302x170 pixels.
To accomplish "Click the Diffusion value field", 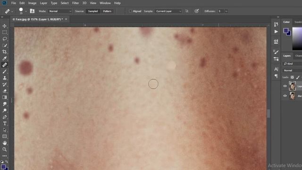I will coord(221,11).
